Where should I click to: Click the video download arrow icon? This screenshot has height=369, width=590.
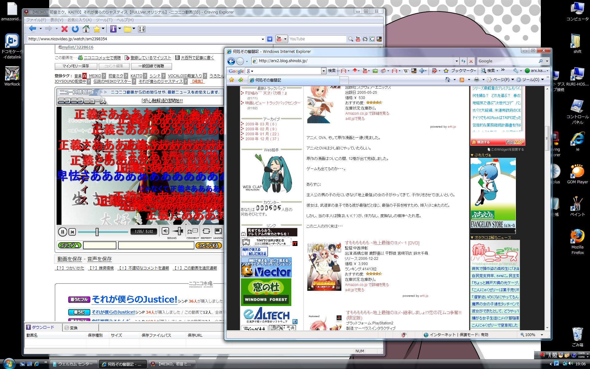113,29
